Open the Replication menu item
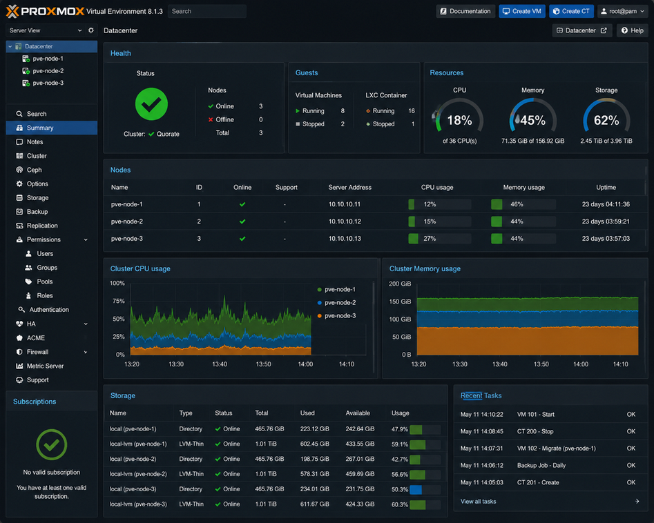 pos(52,226)
